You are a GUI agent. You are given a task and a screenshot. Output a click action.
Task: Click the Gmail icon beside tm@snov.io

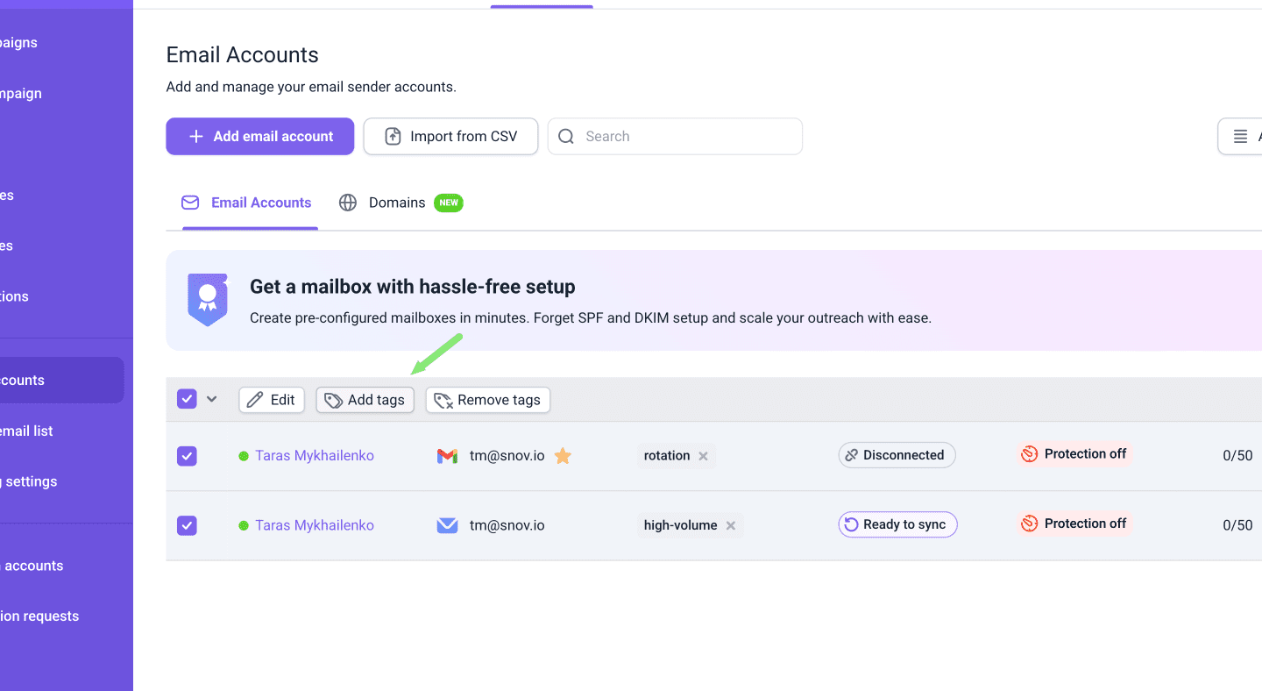[447, 456]
